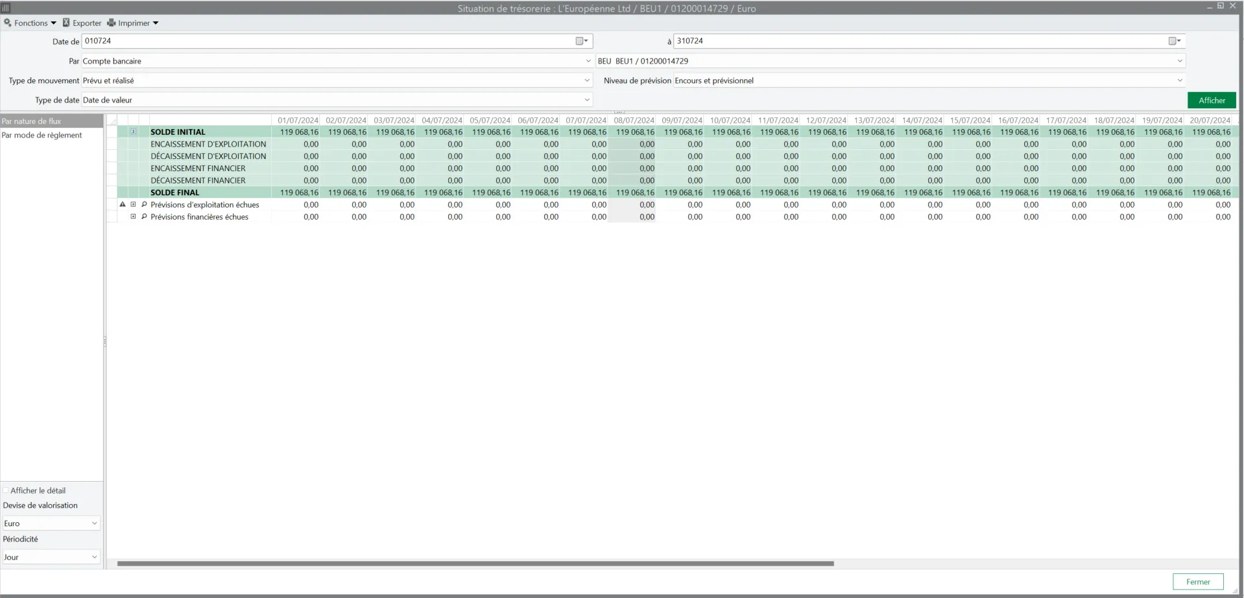Expand 'Prévisions financières échues' row

pos(134,217)
